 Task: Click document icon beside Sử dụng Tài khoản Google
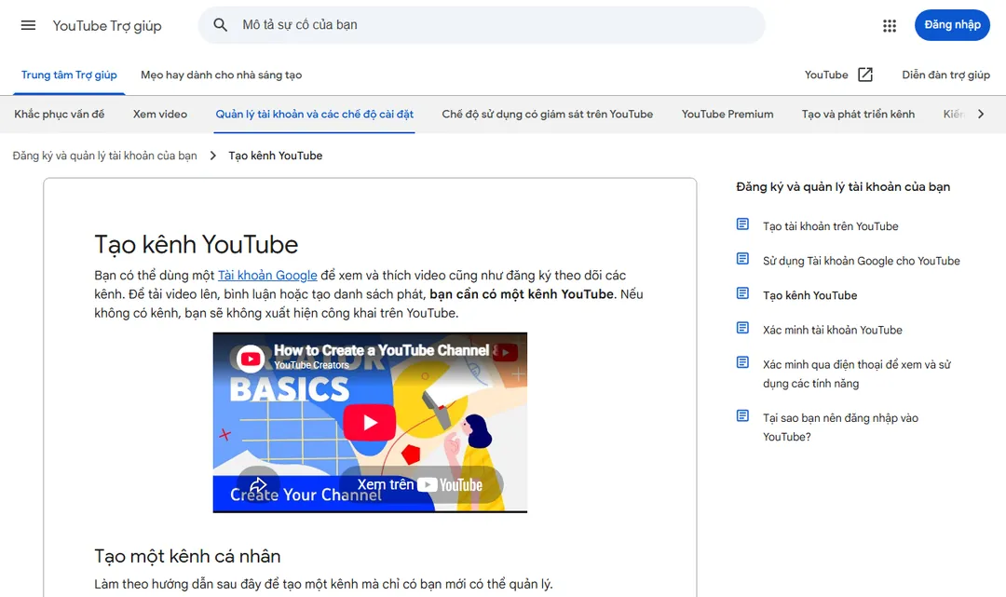click(x=742, y=258)
